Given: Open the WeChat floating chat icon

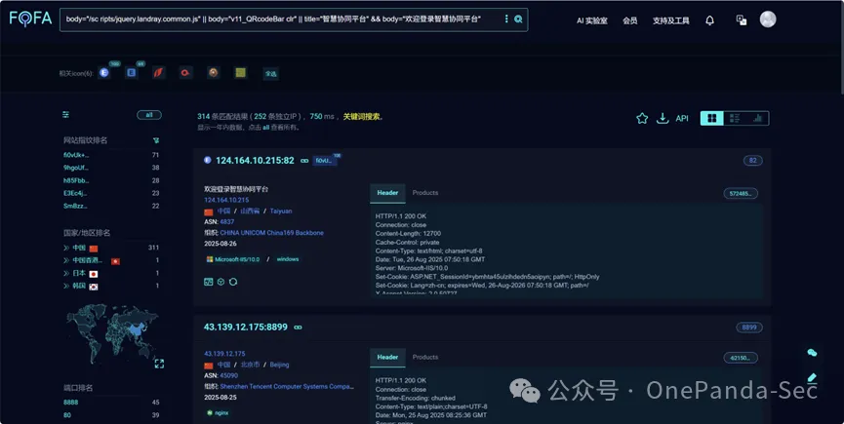Looking at the screenshot, I should pyautogui.click(x=812, y=353).
